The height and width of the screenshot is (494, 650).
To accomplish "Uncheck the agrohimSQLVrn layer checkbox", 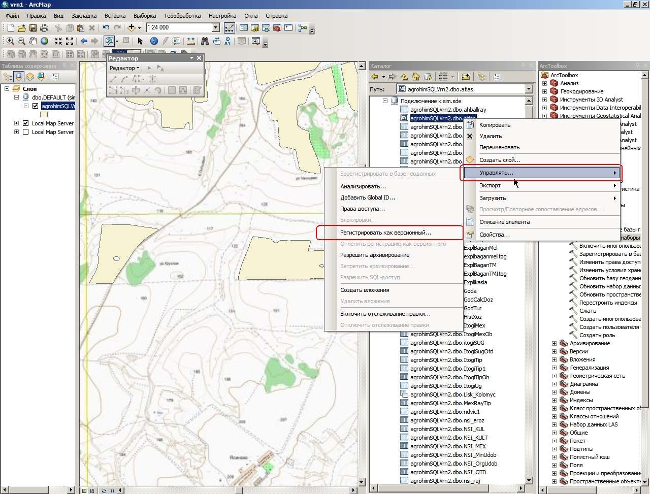I will click(x=35, y=106).
